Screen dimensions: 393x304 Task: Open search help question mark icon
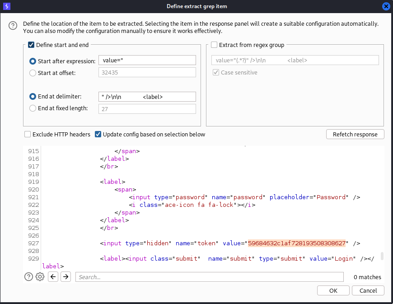[28, 277]
